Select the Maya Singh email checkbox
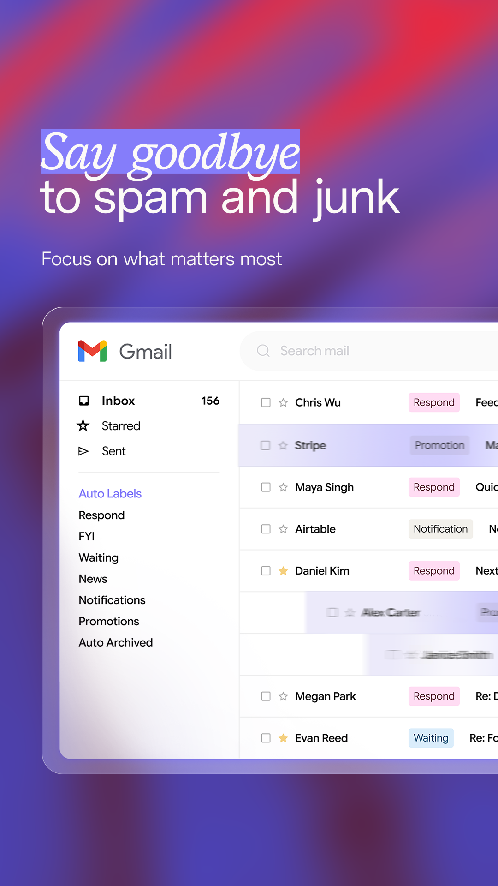The height and width of the screenshot is (886, 498). tap(266, 487)
